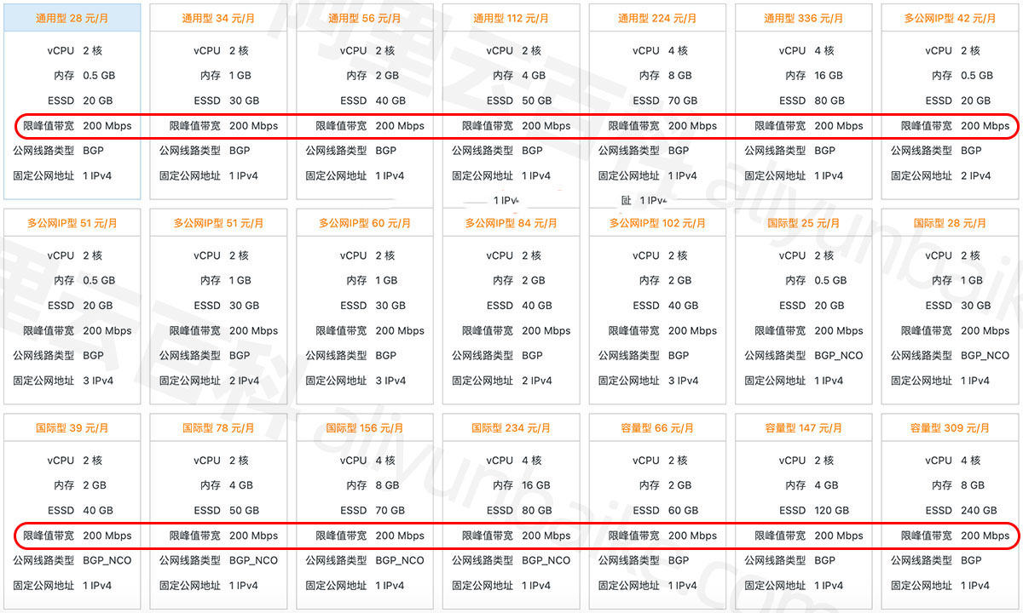The image size is (1023, 613).
Task: Click BGP_NCO in 国际型 28 card
Action: click(985, 356)
